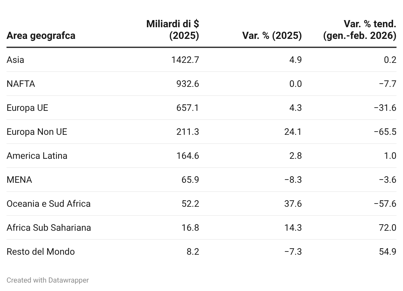Click the Africa Sub Sahariana label
Viewport: 403px width, 291px height.
click(49, 227)
